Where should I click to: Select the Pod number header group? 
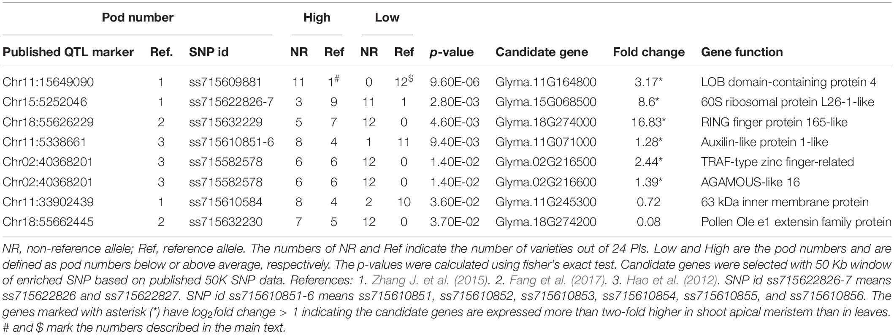pos(138,18)
